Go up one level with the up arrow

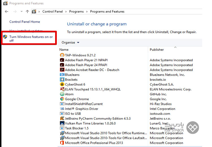(27, 12)
